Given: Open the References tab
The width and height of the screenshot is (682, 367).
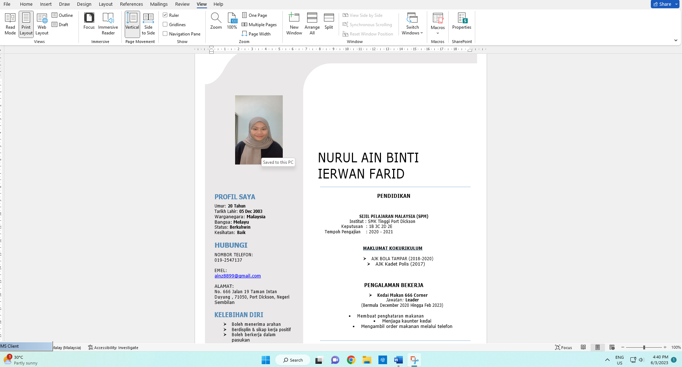Looking at the screenshot, I should click(x=131, y=4).
